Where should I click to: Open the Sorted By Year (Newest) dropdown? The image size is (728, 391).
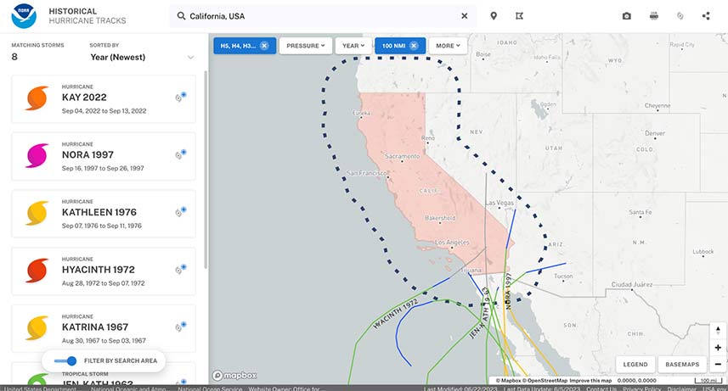142,57
